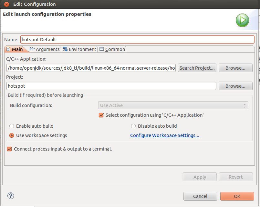The height and width of the screenshot is (207, 260).
Task: Open Configure Workspace Settings link
Action: click(x=165, y=135)
